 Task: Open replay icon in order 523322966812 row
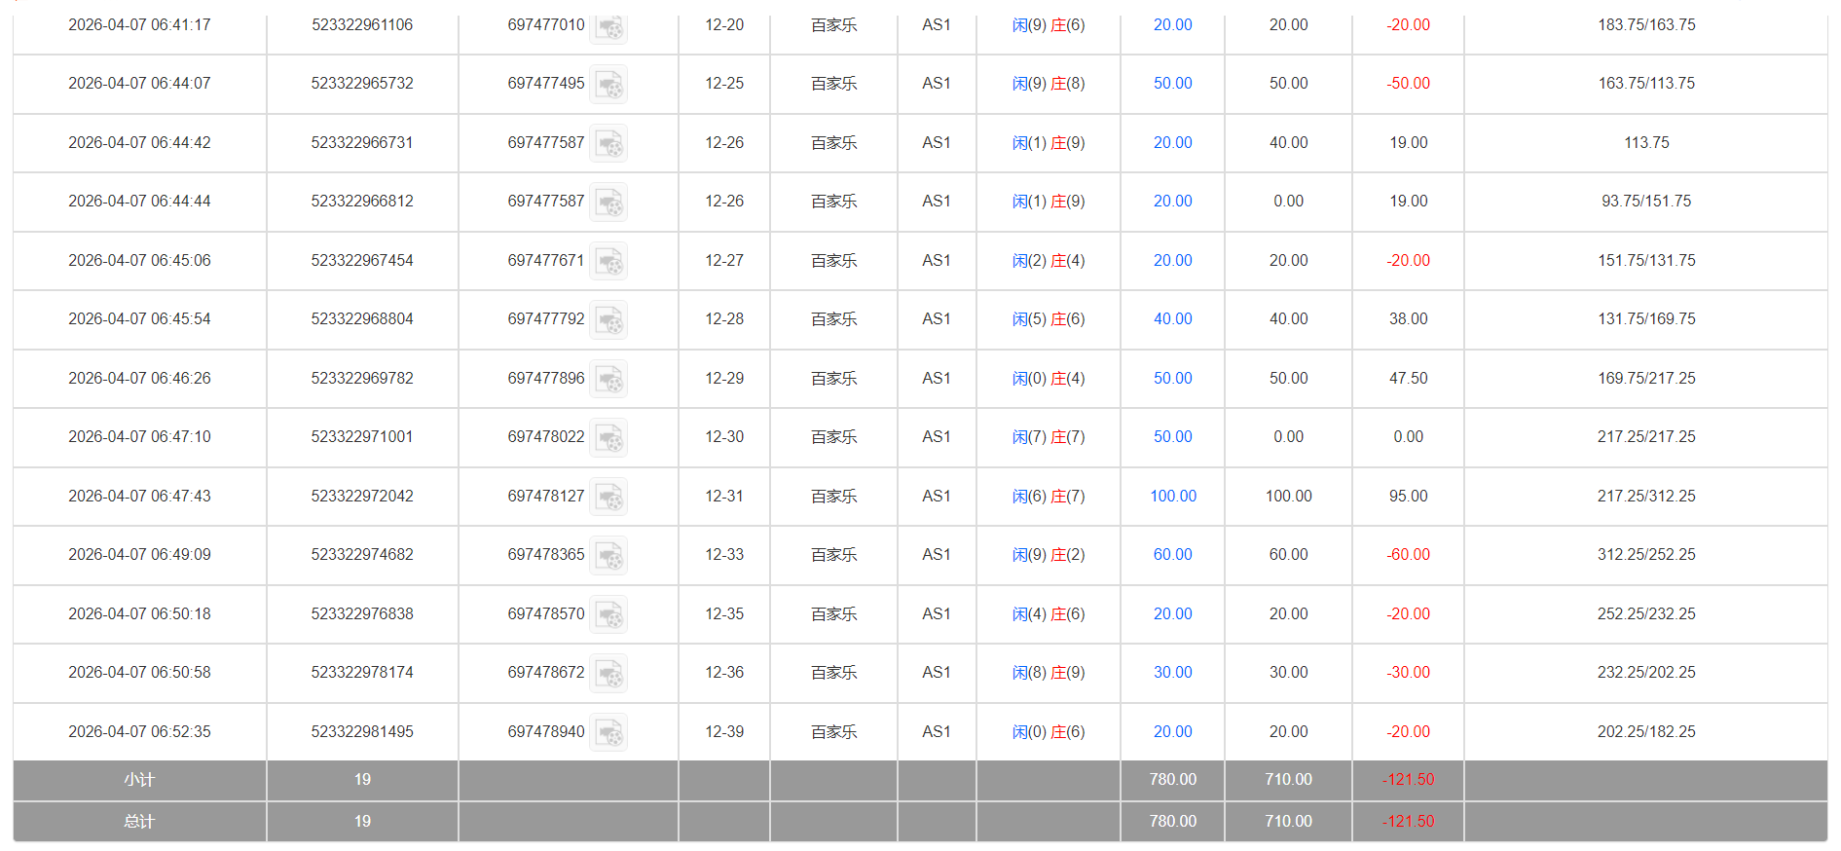(x=609, y=203)
